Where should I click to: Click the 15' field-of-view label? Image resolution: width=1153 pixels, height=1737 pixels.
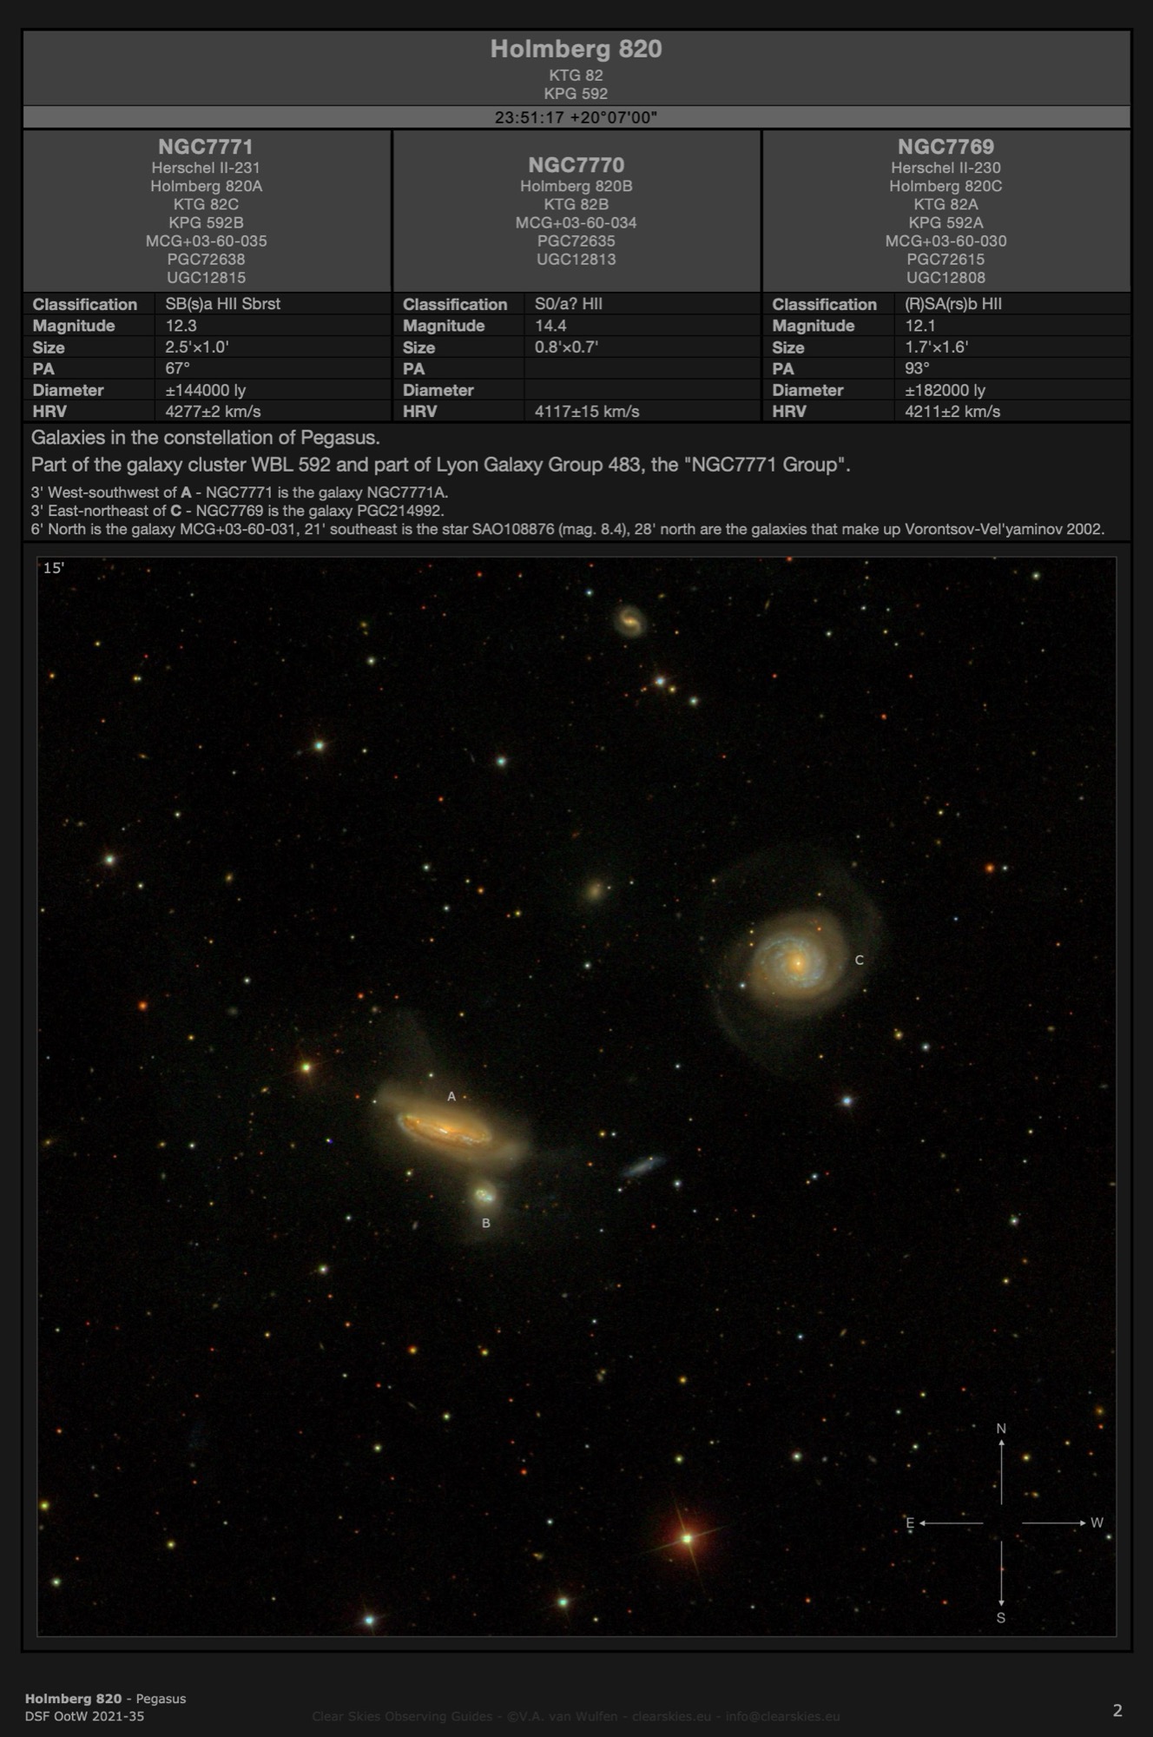54,568
